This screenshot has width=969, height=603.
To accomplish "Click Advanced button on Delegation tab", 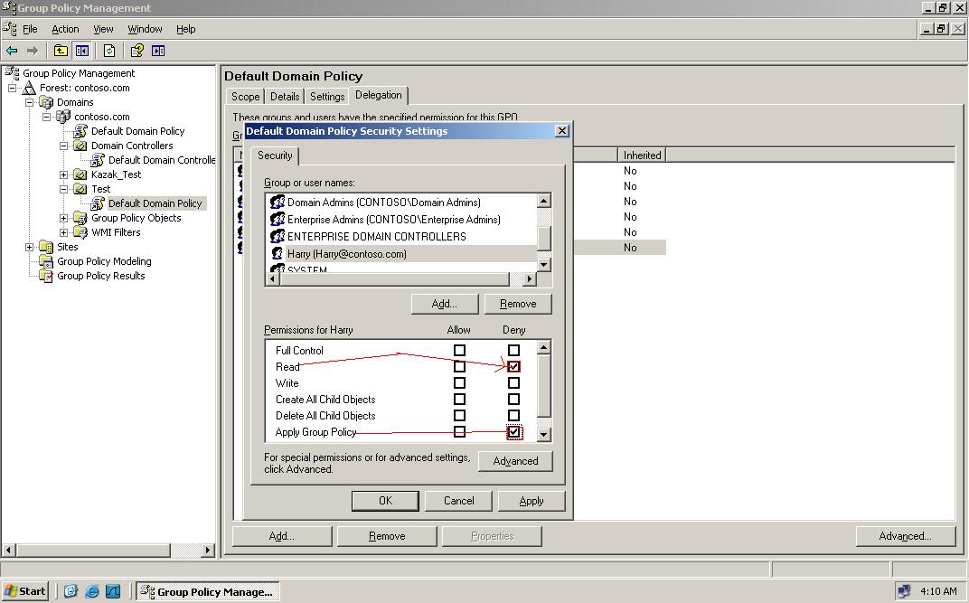I will pyautogui.click(x=906, y=536).
